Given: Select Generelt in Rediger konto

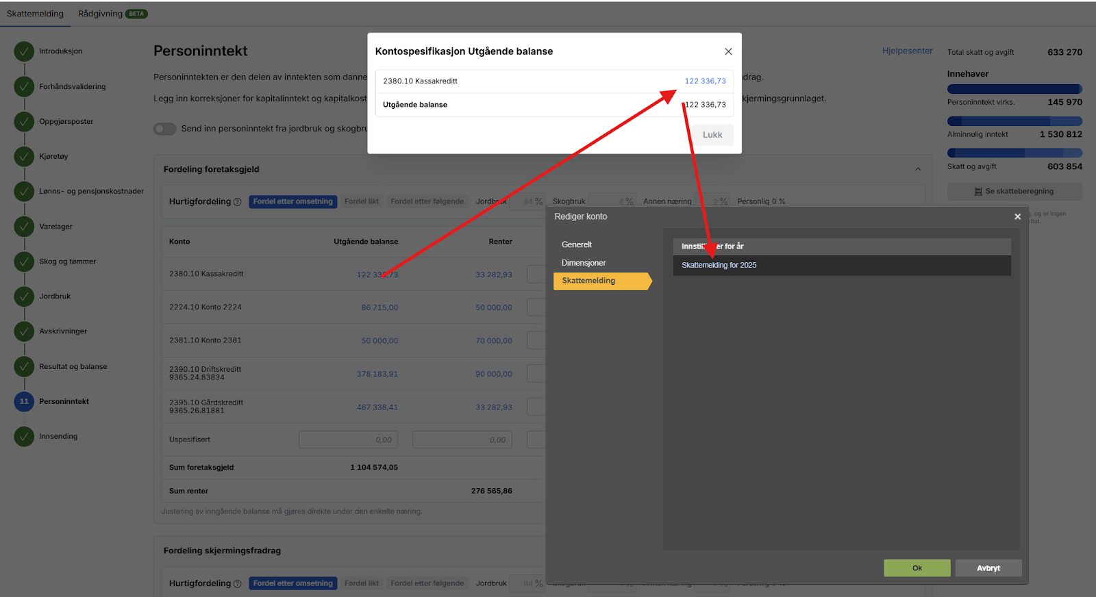Looking at the screenshot, I should tap(577, 244).
